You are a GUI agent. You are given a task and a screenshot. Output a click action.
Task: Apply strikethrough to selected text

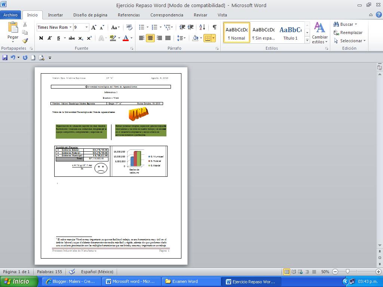71,38
